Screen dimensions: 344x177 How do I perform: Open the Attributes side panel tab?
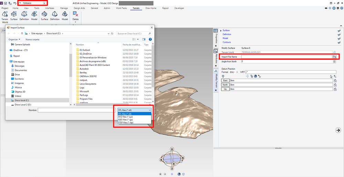[216, 59]
